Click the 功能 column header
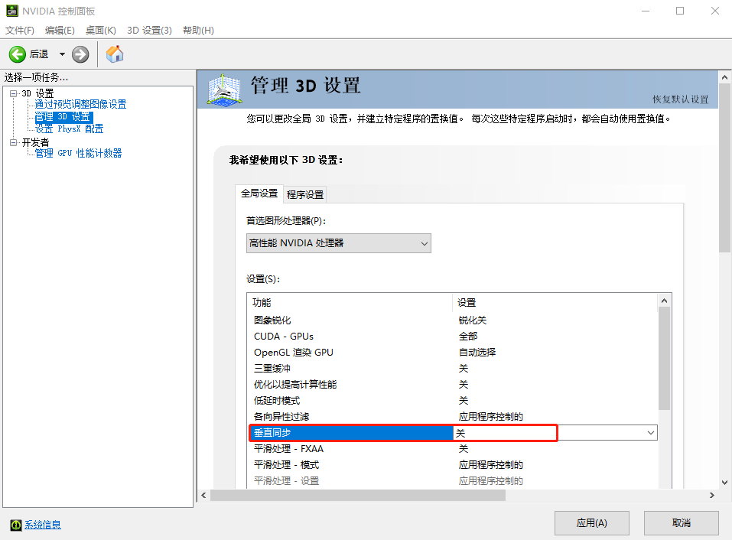The width and height of the screenshot is (732, 540). pyautogui.click(x=350, y=302)
